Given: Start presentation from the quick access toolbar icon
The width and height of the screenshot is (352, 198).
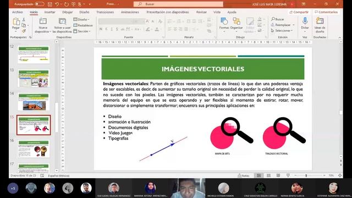Looking at the screenshot, I should [x=73, y=4].
